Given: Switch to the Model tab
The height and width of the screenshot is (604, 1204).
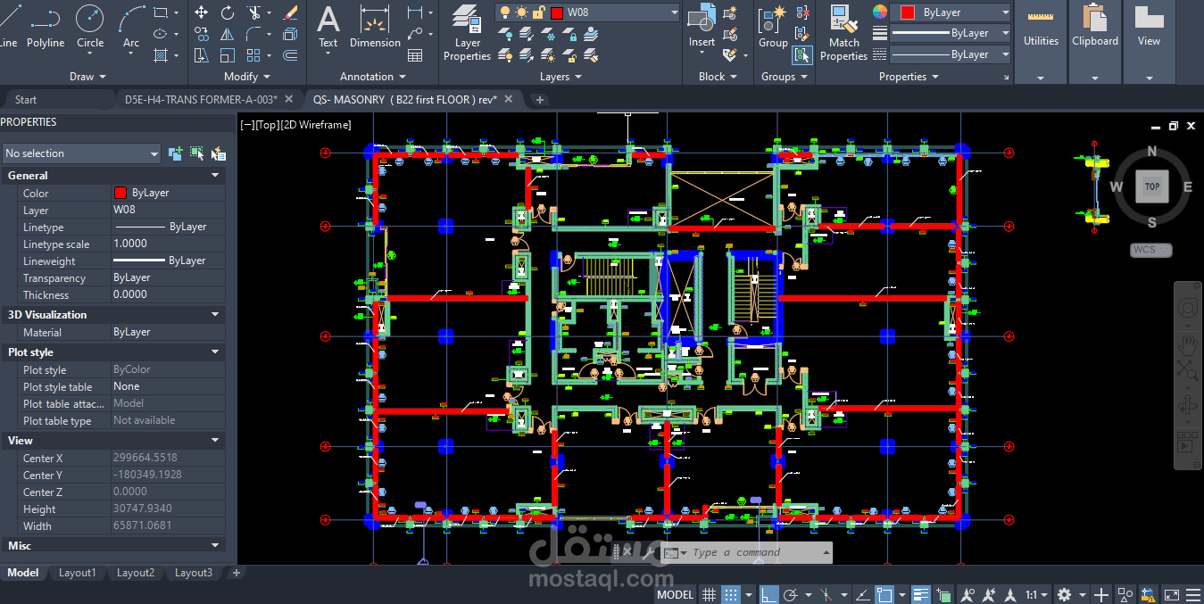Looking at the screenshot, I should (23, 573).
